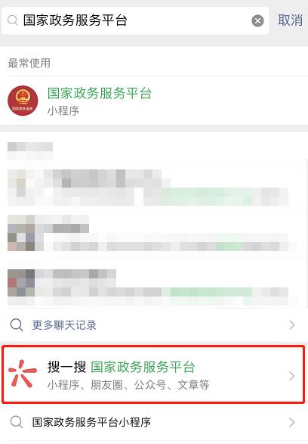Click 小程序、朋友圈、公众号、文章等 subtitle

point(128,385)
